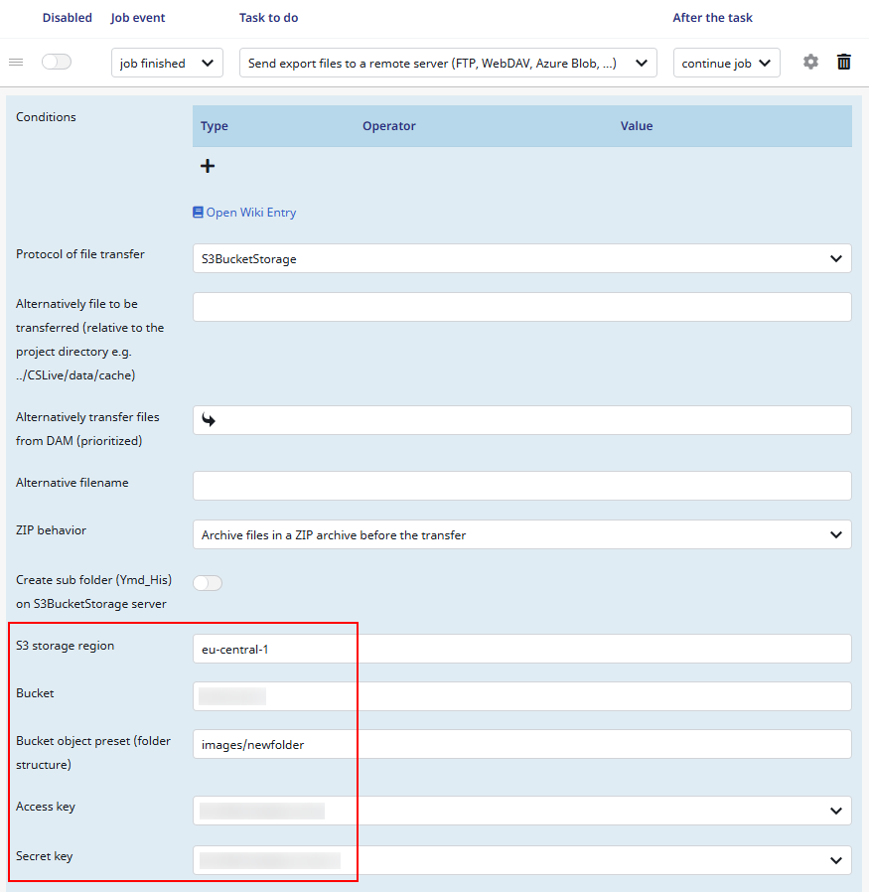
Task: Expand the Secret key dropdown
Action: click(x=521, y=860)
